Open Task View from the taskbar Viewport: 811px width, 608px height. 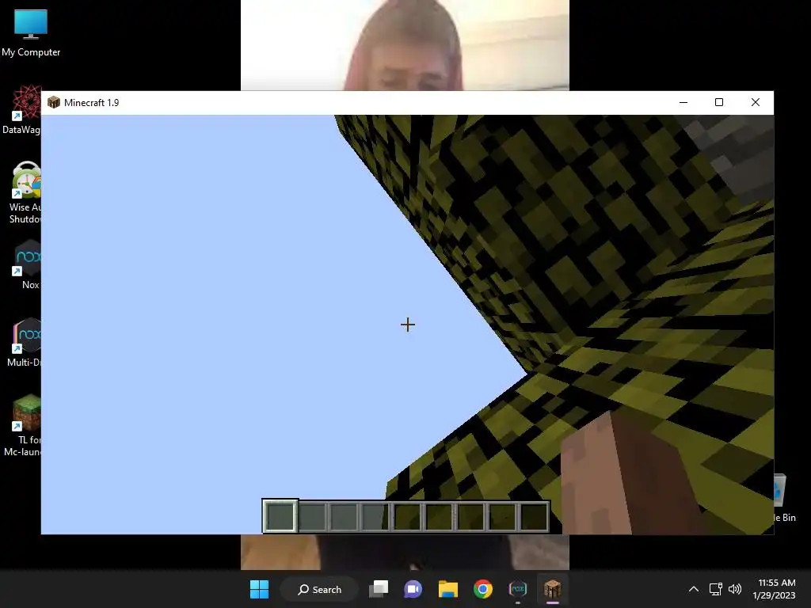click(379, 589)
